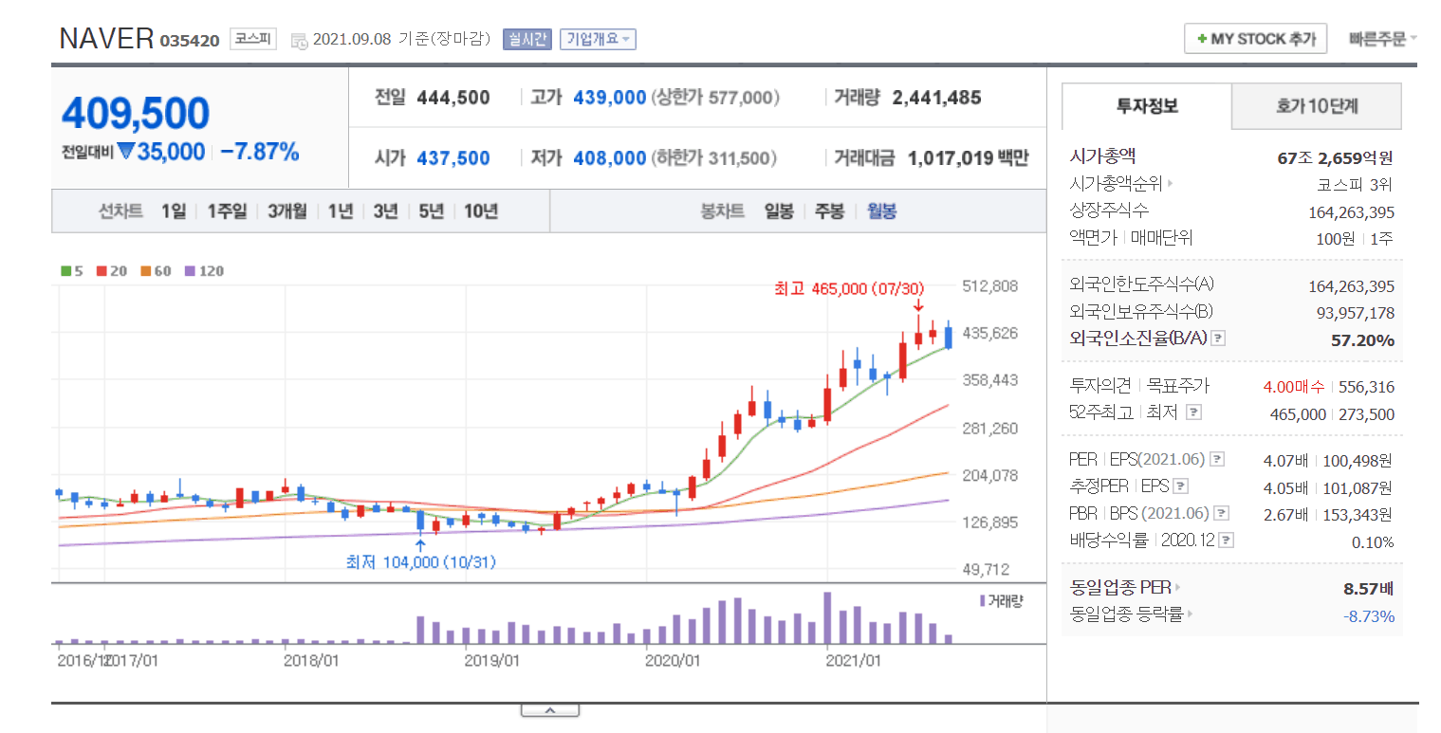This screenshot has width=1441, height=733.
Task: Click the NAVER stock name heading
Action: [x=106, y=39]
